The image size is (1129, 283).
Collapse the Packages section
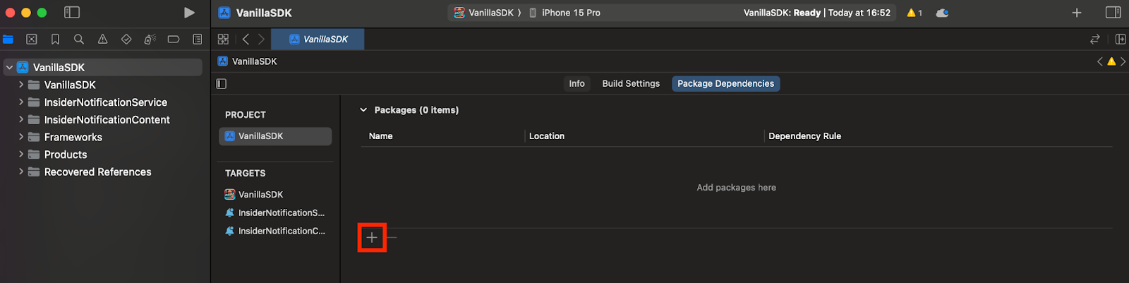click(363, 110)
